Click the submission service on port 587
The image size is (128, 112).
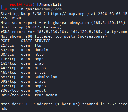pyautogui.click(x=46, y=77)
